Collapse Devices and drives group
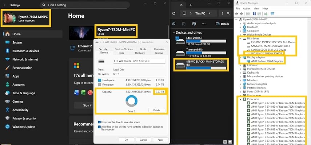 click(173, 33)
